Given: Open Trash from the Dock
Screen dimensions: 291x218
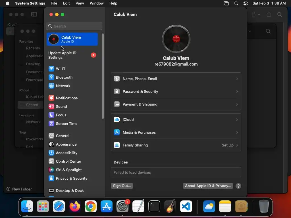Looking at the screenshot, I should point(264,206).
